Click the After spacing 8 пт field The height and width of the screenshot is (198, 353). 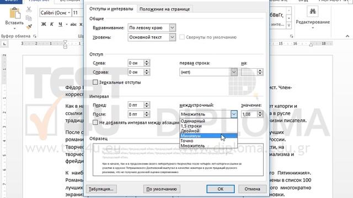tap(136, 114)
